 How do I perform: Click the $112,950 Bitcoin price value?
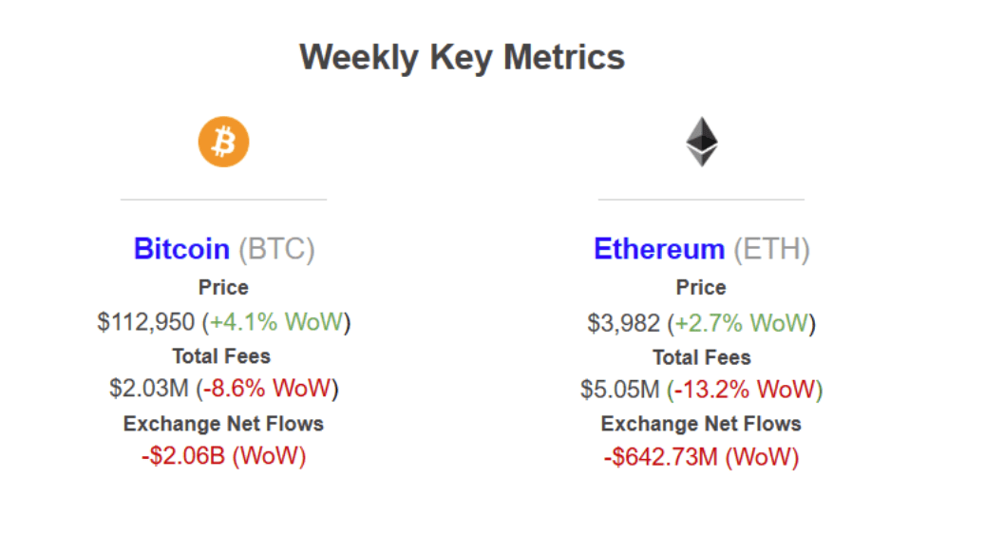pyautogui.click(x=146, y=322)
